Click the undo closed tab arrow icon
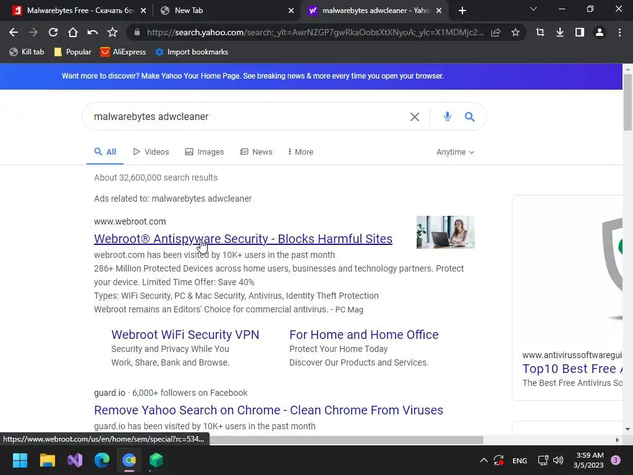 [93, 32]
